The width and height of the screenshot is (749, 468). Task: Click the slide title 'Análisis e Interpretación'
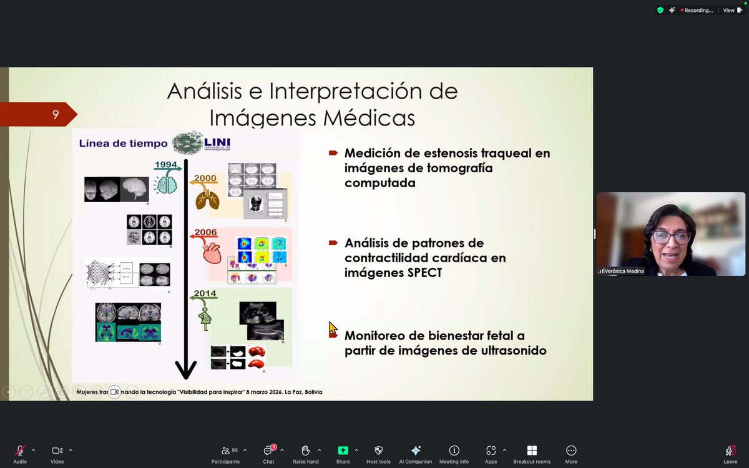312,104
